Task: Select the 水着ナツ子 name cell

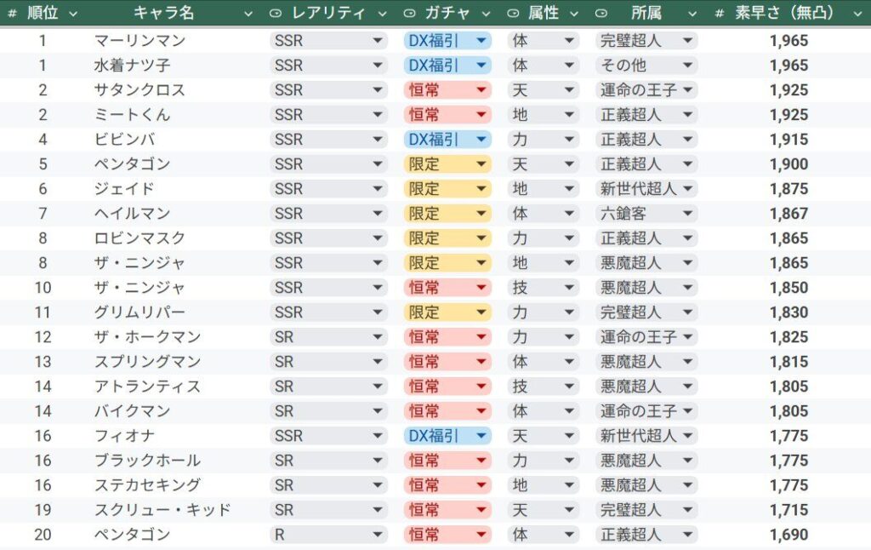Action: point(132,66)
